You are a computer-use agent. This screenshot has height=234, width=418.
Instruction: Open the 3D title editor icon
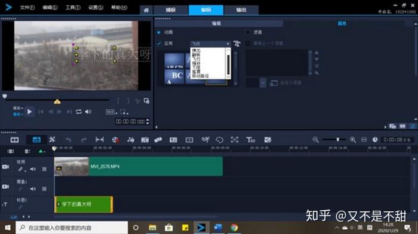coord(251,140)
